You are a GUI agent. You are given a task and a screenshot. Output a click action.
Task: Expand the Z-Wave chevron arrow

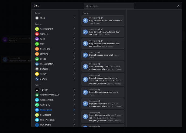(74, 79)
